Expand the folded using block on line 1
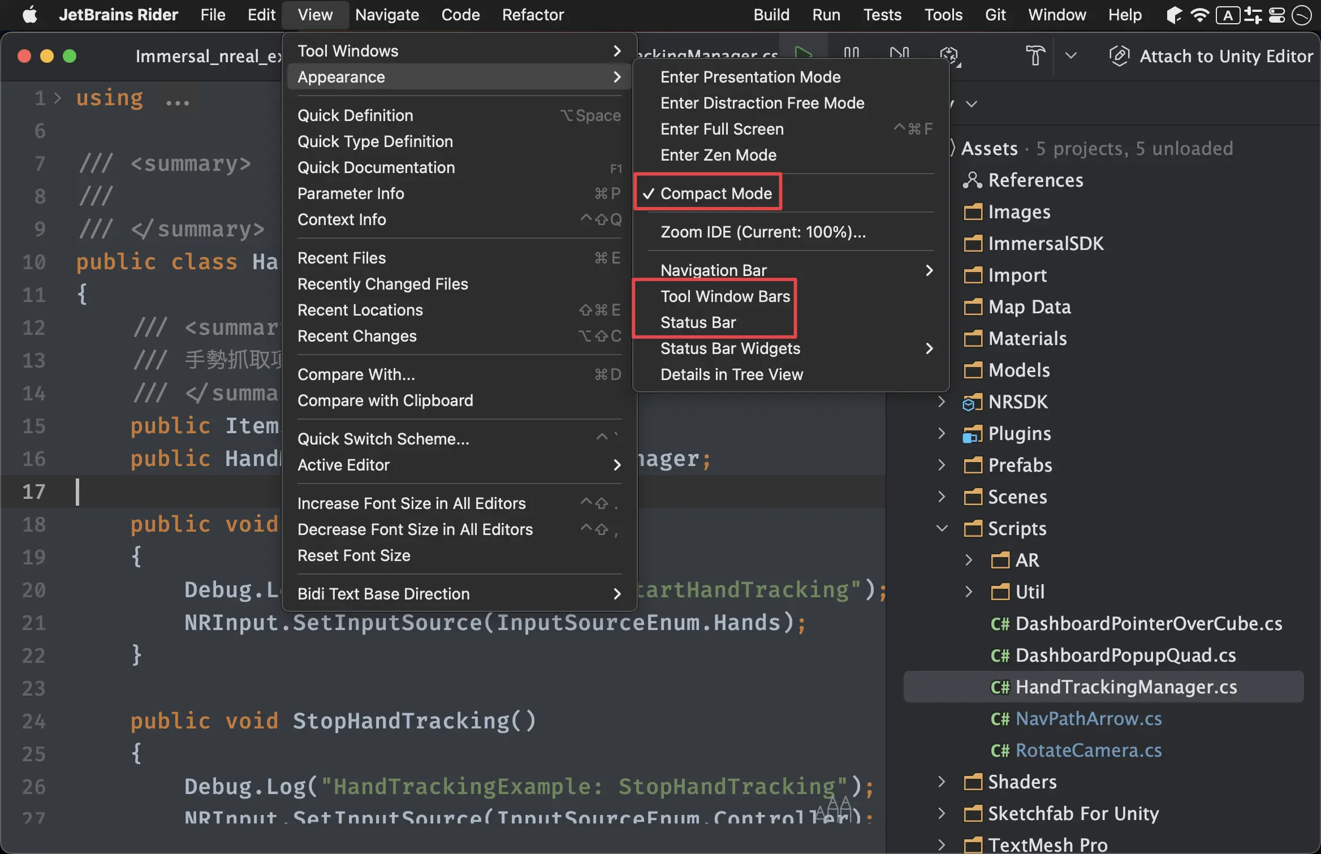The image size is (1321, 854). pyautogui.click(x=57, y=98)
